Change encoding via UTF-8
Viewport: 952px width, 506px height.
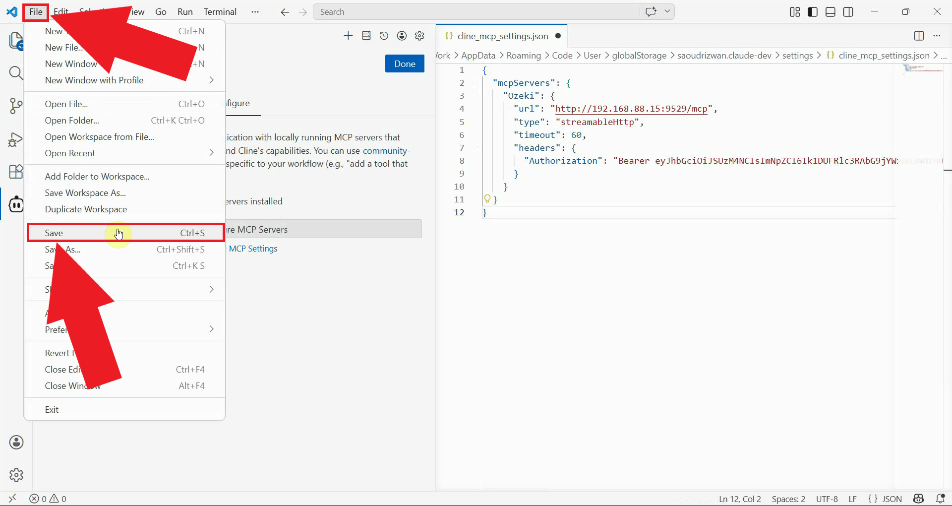coord(827,499)
